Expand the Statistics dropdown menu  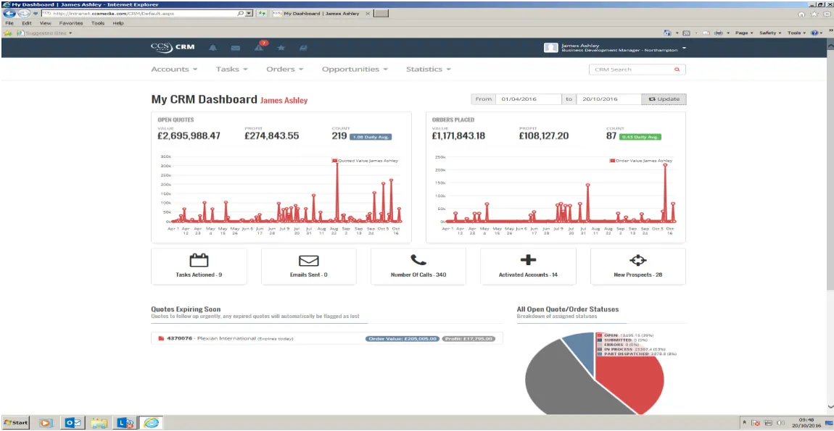point(429,69)
